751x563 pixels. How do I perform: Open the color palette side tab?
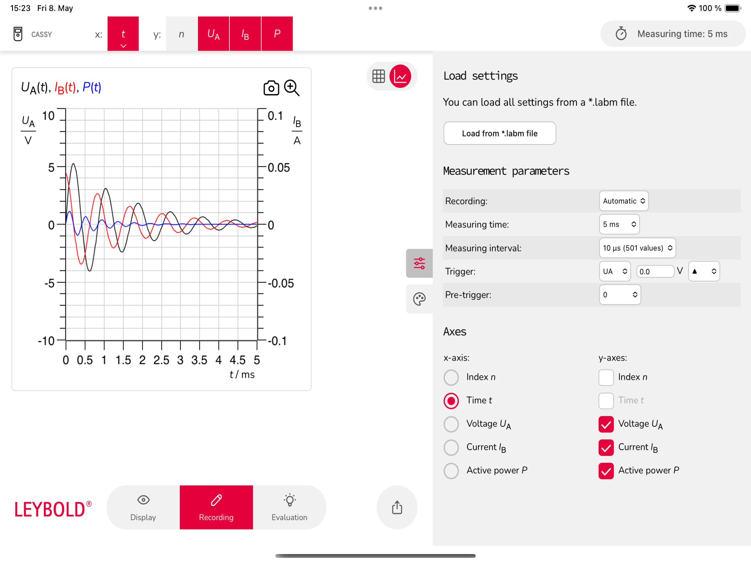click(x=419, y=299)
